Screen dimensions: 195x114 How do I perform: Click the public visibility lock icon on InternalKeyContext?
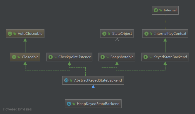[151, 34]
